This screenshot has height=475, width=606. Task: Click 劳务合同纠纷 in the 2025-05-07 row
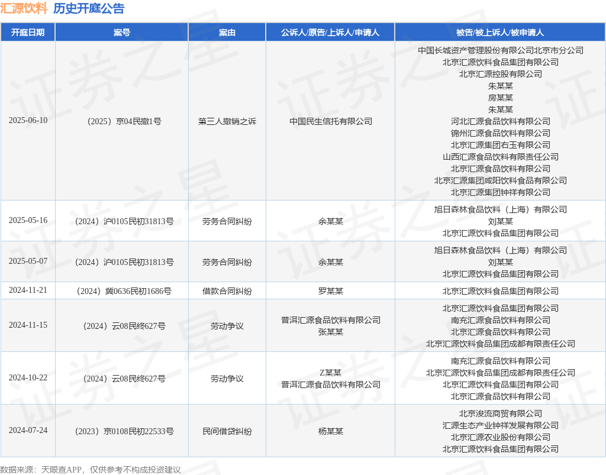[227, 262]
